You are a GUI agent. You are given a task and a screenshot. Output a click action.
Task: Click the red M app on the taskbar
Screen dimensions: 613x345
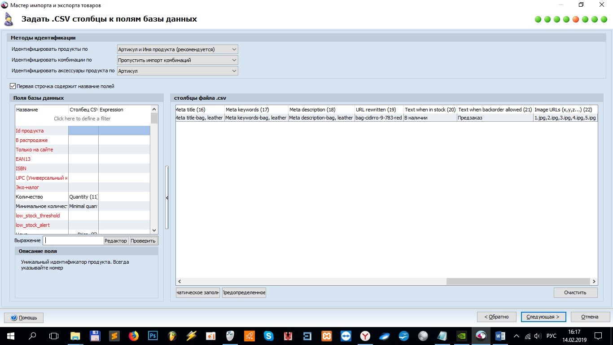(x=288, y=336)
